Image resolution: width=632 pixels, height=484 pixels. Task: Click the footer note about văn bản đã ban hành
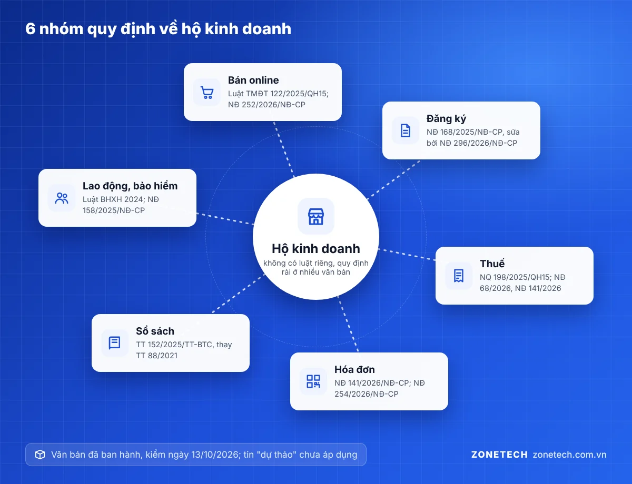tap(196, 455)
